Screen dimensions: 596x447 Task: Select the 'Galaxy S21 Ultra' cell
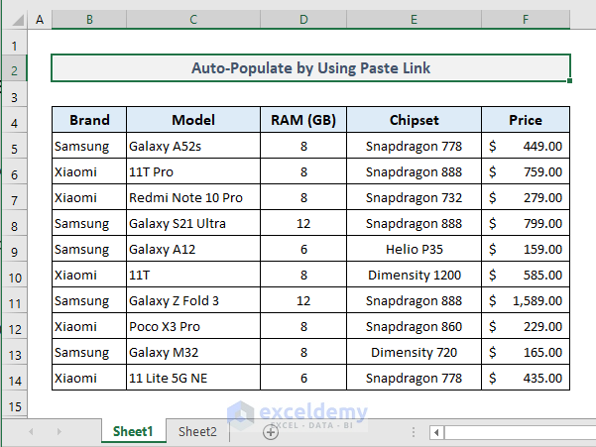point(193,223)
